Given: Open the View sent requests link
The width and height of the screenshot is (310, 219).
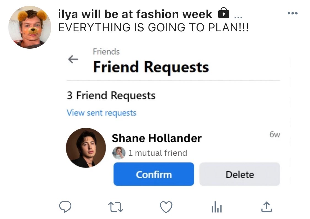Looking at the screenshot, I should pos(101,113).
